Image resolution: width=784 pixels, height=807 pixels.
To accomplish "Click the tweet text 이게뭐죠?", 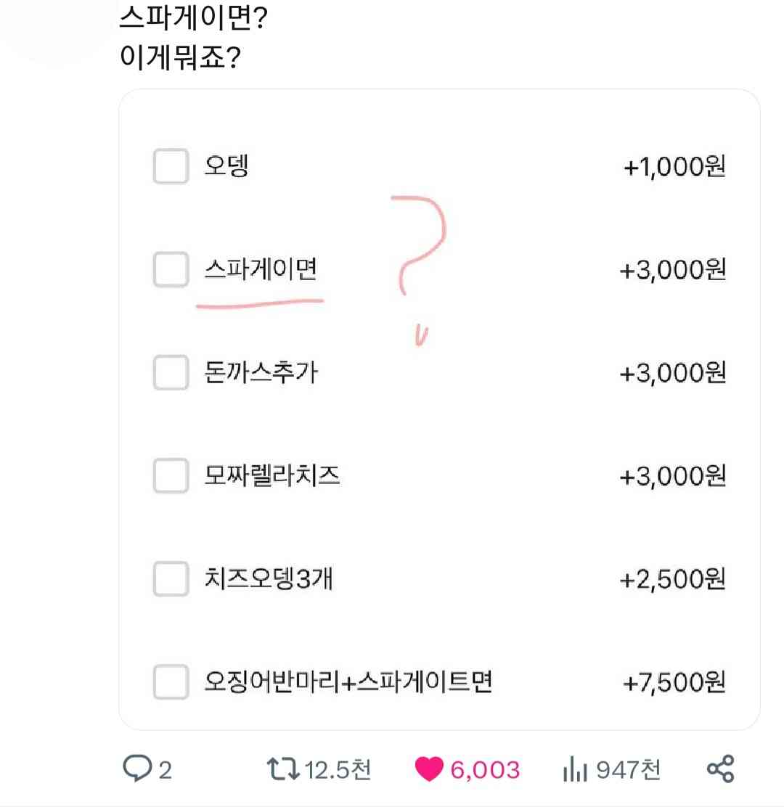I will point(180,57).
